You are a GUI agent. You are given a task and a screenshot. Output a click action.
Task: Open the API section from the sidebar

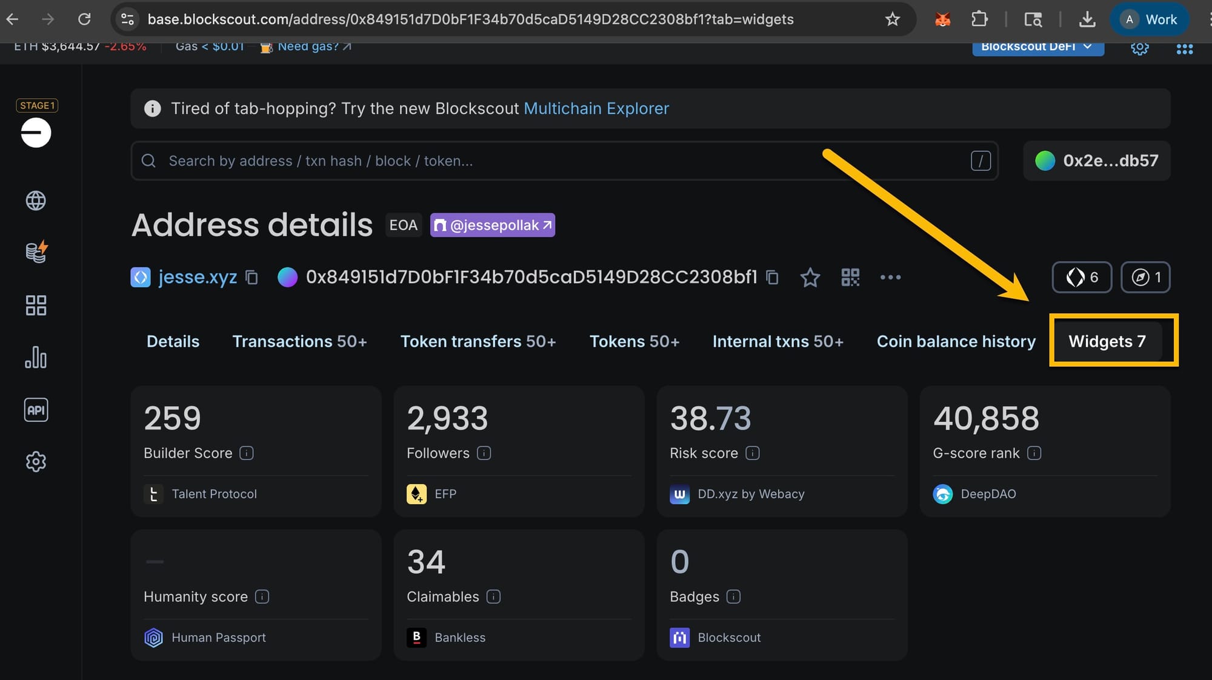(36, 410)
